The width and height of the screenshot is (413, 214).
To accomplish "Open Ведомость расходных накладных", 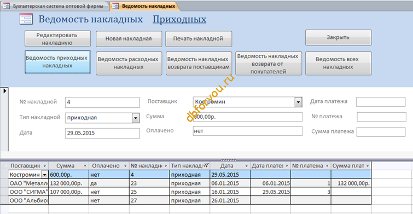I will [129, 63].
